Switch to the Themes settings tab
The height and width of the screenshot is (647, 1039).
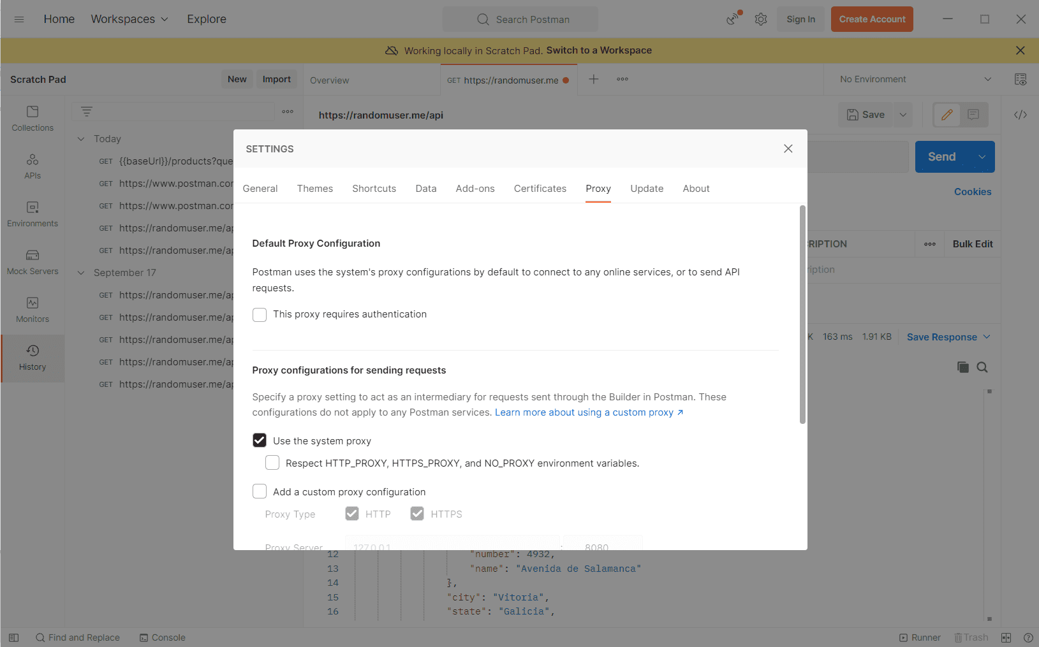point(314,189)
